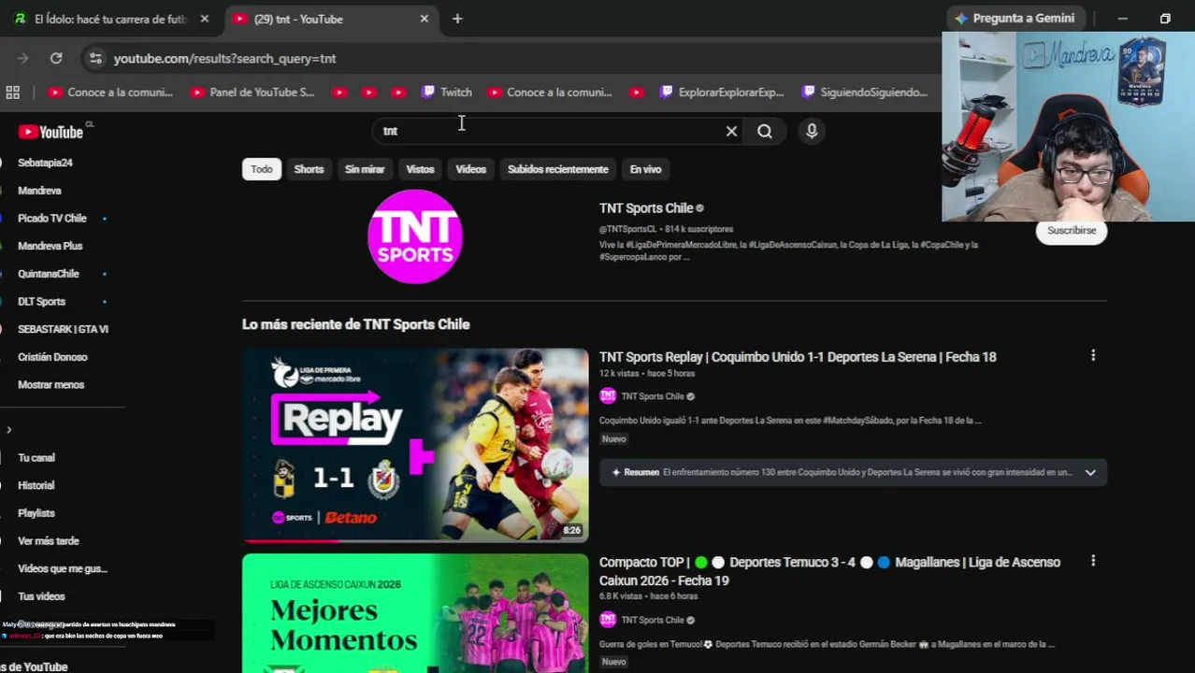Open ExplorarExplorar bookmark
This screenshot has width=1195, height=673.
click(x=722, y=92)
